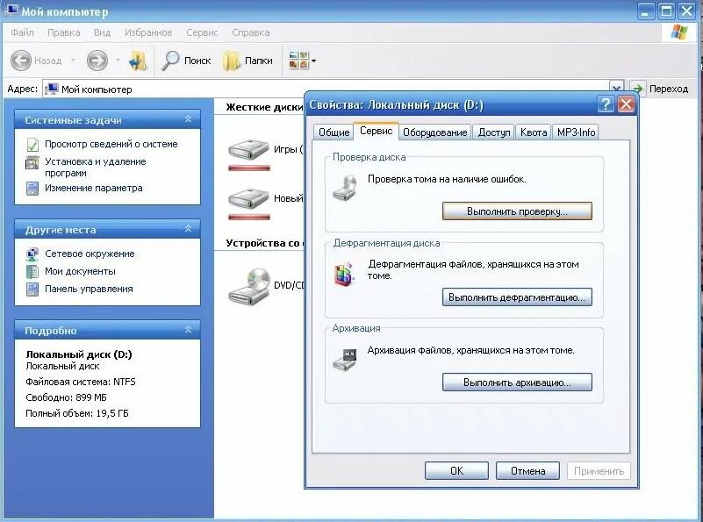
Task: Click the Свободно: 899 МБ text
Action: tap(67, 397)
